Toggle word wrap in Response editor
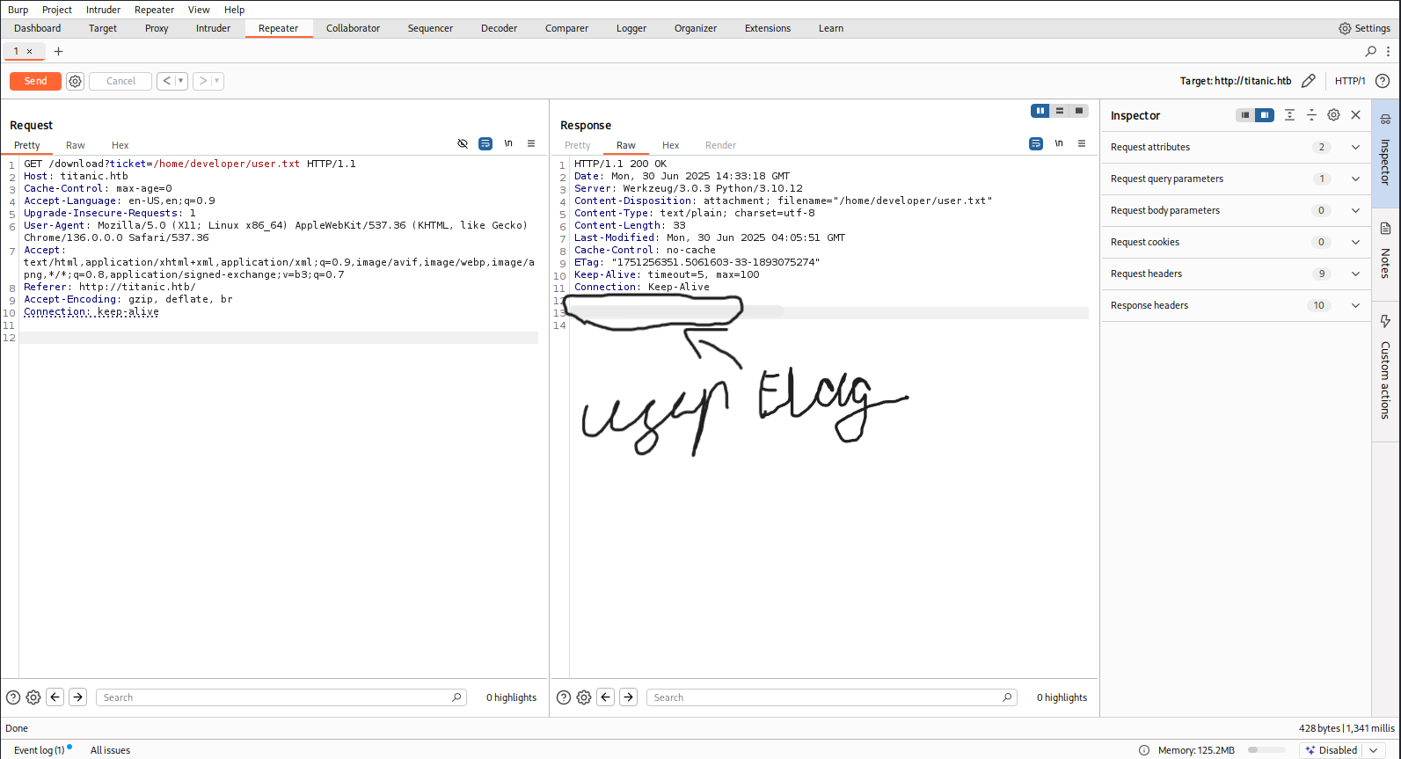1401x759 pixels. pyautogui.click(x=1036, y=143)
